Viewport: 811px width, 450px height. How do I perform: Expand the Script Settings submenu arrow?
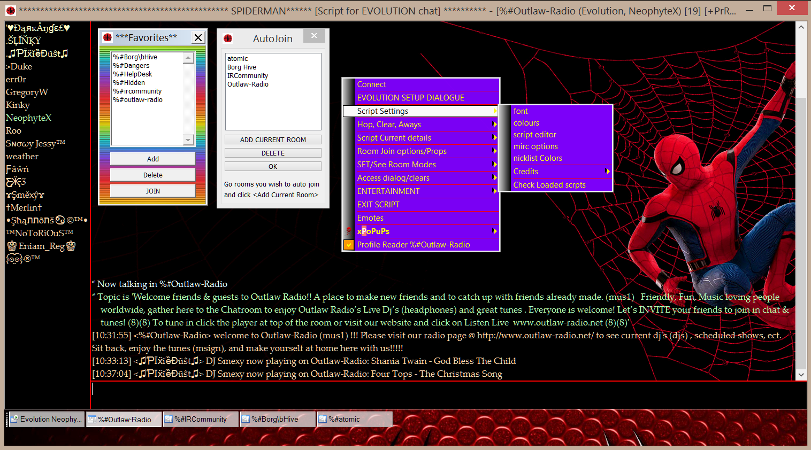495,111
